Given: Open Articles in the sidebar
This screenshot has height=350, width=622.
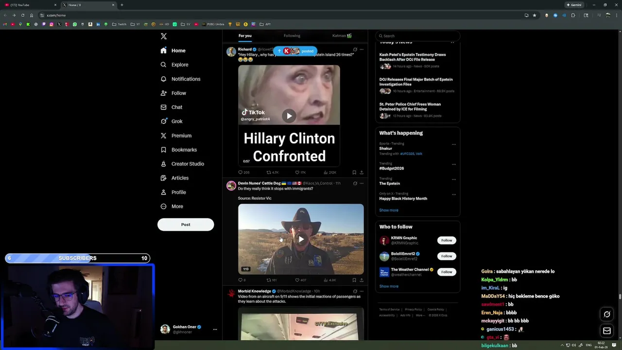Looking at the screenshot, I should [x=174, y=178].
